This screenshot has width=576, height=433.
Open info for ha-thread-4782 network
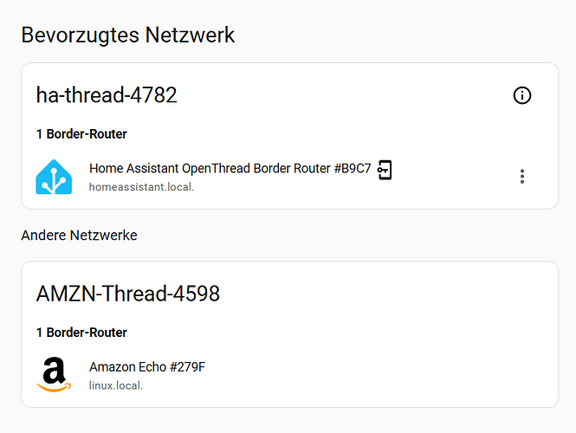pyautogui.click(x=522, y=95)
